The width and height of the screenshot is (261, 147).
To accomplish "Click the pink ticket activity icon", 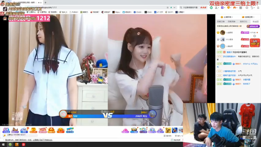I will tap(42, 130).
